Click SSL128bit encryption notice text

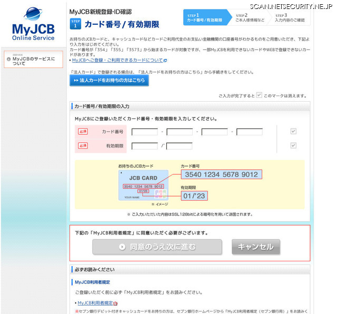pyautogui.click(x=190, y=214)
